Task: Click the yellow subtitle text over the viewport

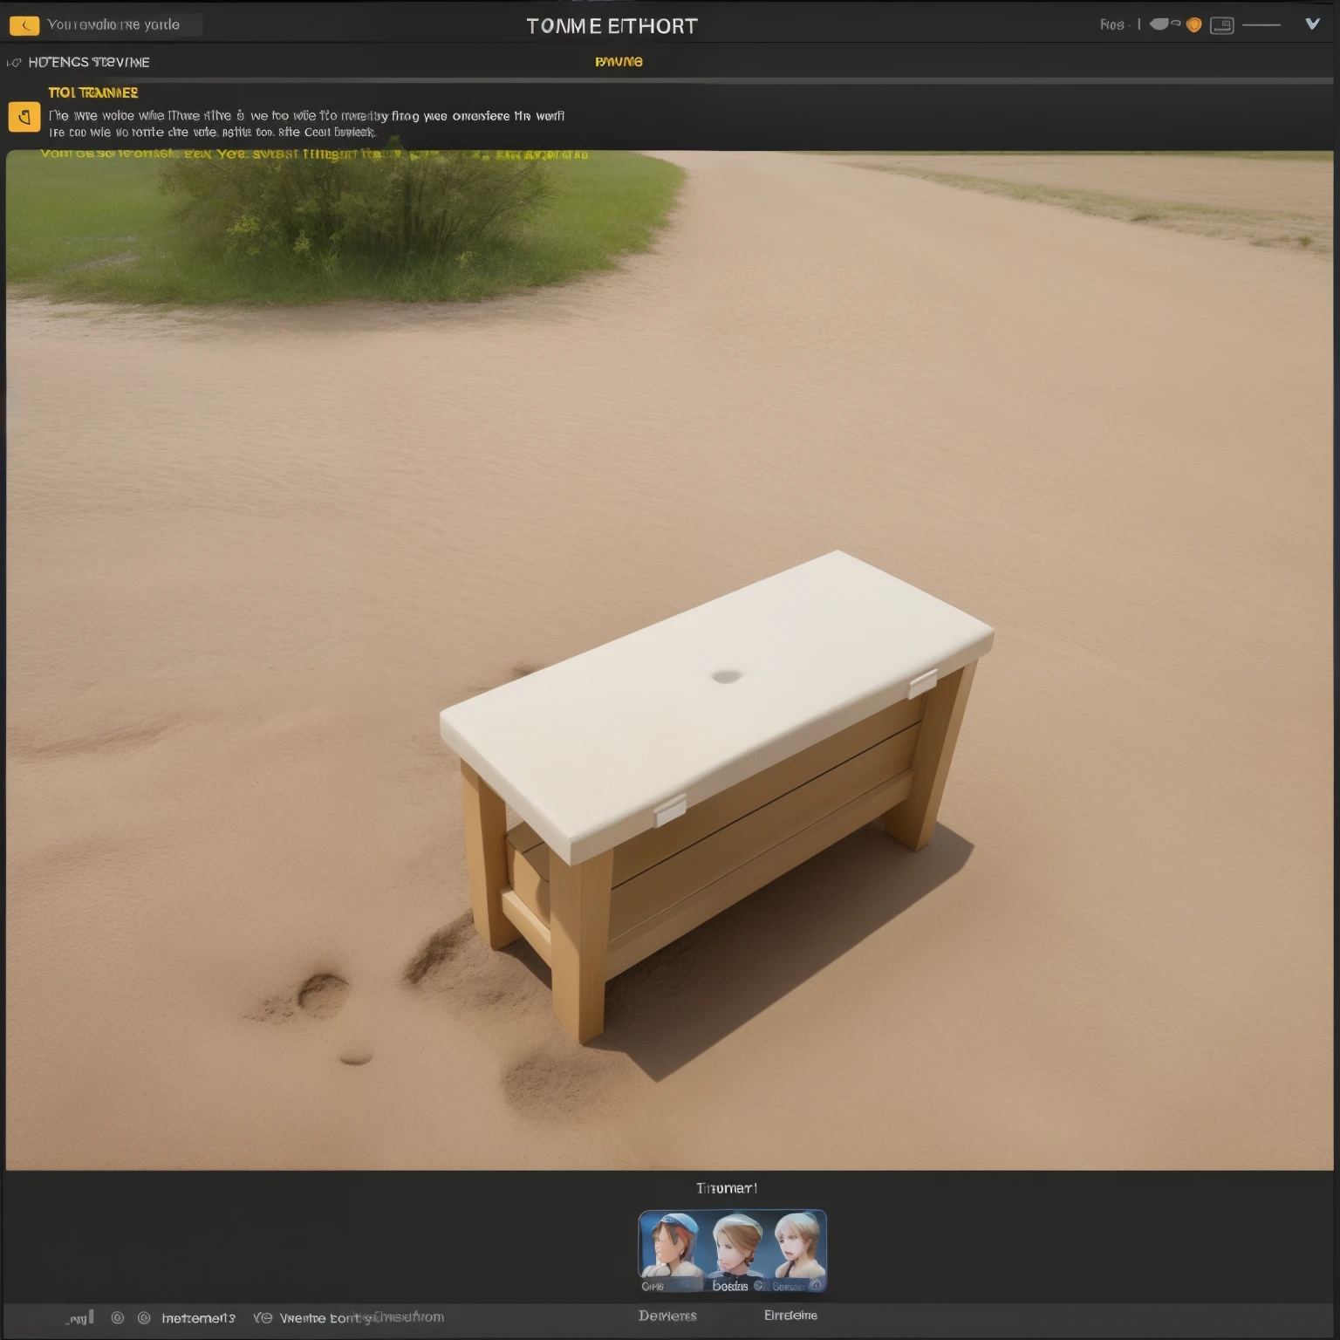Action: point(314,154)
